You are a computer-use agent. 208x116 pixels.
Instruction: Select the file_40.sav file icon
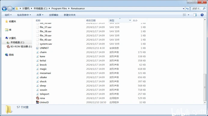pyautogui.click(x=38, y=40)
